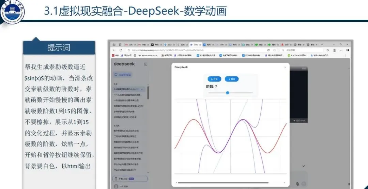Click the tab actions icon at the tab bar's left
The width and height of the screenshot is (368, 189).
(120, 45)
